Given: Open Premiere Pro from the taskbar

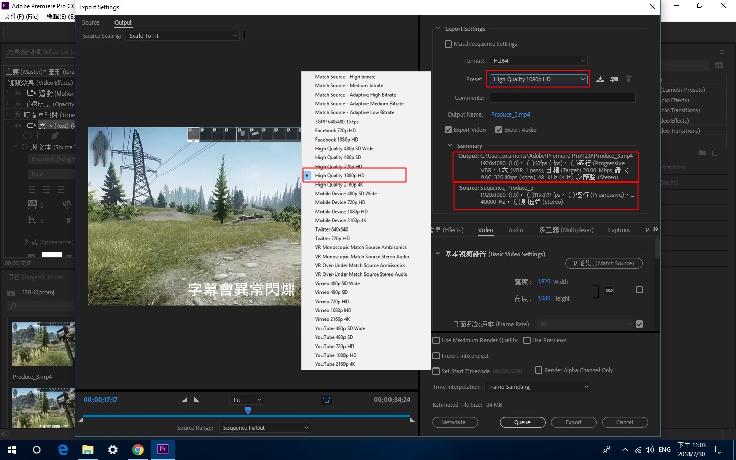Looking at the screenshot, I should (x=163, y=449).
